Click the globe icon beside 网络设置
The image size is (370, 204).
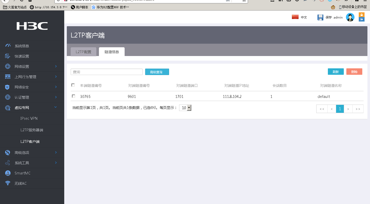(x=8, y=66)
